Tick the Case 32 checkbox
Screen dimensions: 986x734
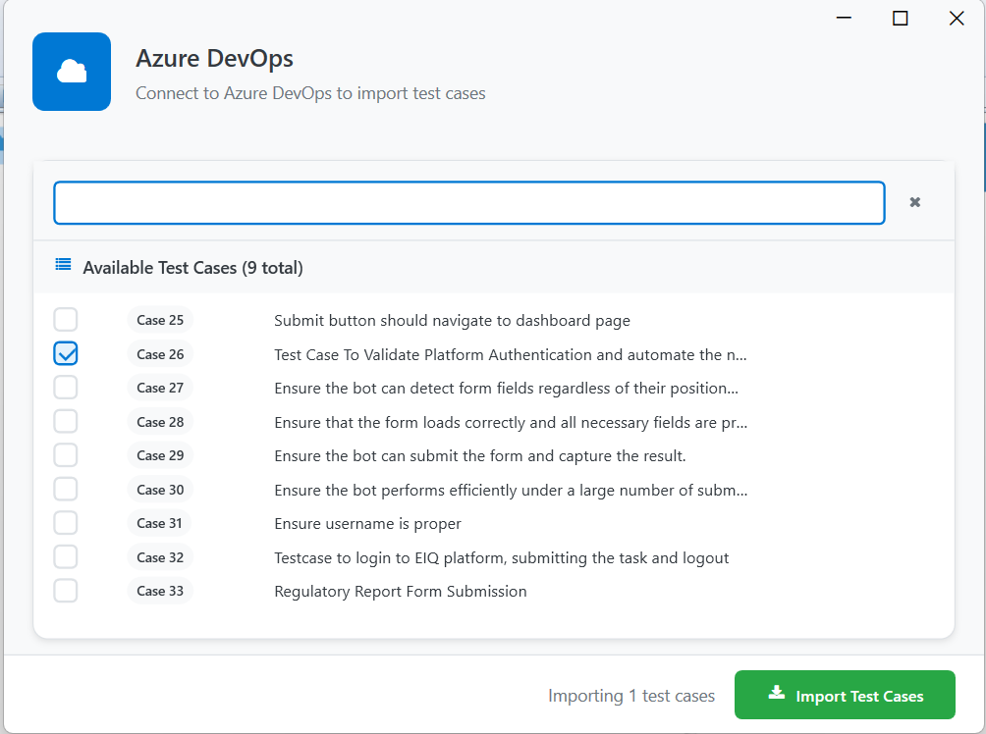click(x=66, y=556)
